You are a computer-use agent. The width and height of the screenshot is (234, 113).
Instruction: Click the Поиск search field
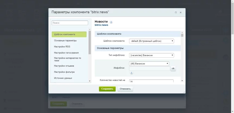(70, 23)
